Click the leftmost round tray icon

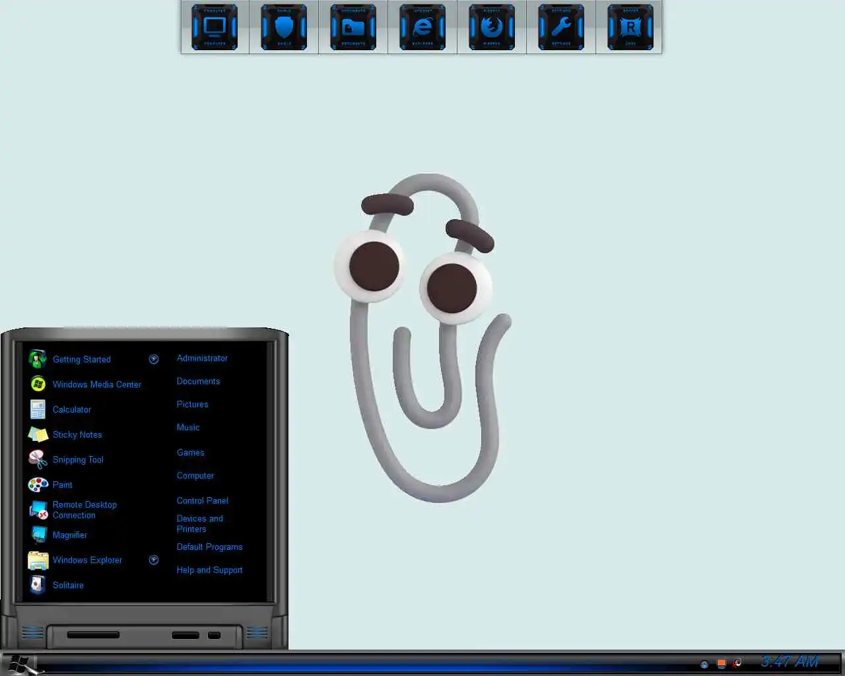pos(704,664)
